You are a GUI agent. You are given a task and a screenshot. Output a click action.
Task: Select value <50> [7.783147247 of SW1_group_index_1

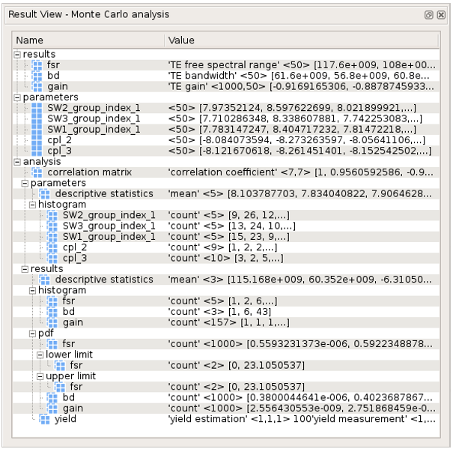coord(292,130)
